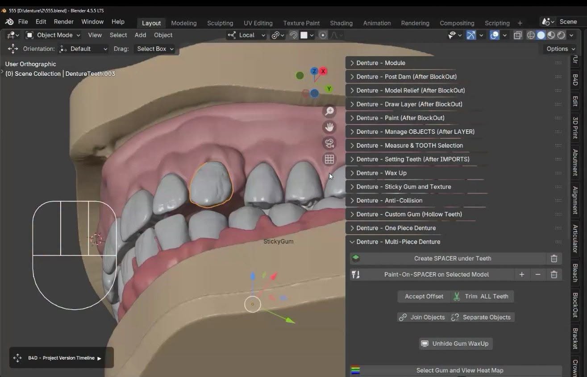Open the Object Mode dropdown
587x377 pixels.
point(53,35)
